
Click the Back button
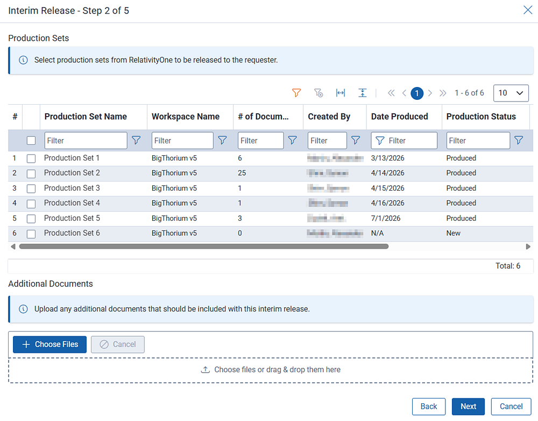(x=429, y=407)
